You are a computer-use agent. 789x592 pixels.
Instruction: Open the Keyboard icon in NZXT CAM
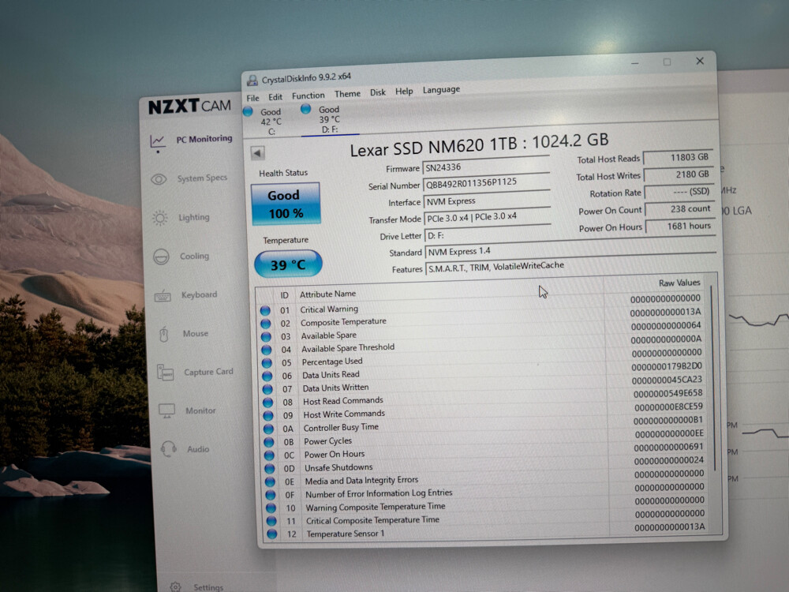[x=163, y=296]
